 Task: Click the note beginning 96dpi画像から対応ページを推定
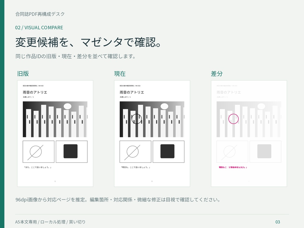[x=118, y=199]
